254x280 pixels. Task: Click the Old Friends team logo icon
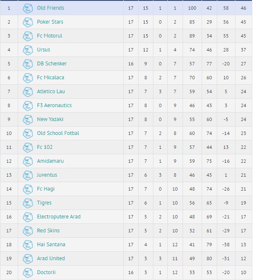tap(28, 8)
